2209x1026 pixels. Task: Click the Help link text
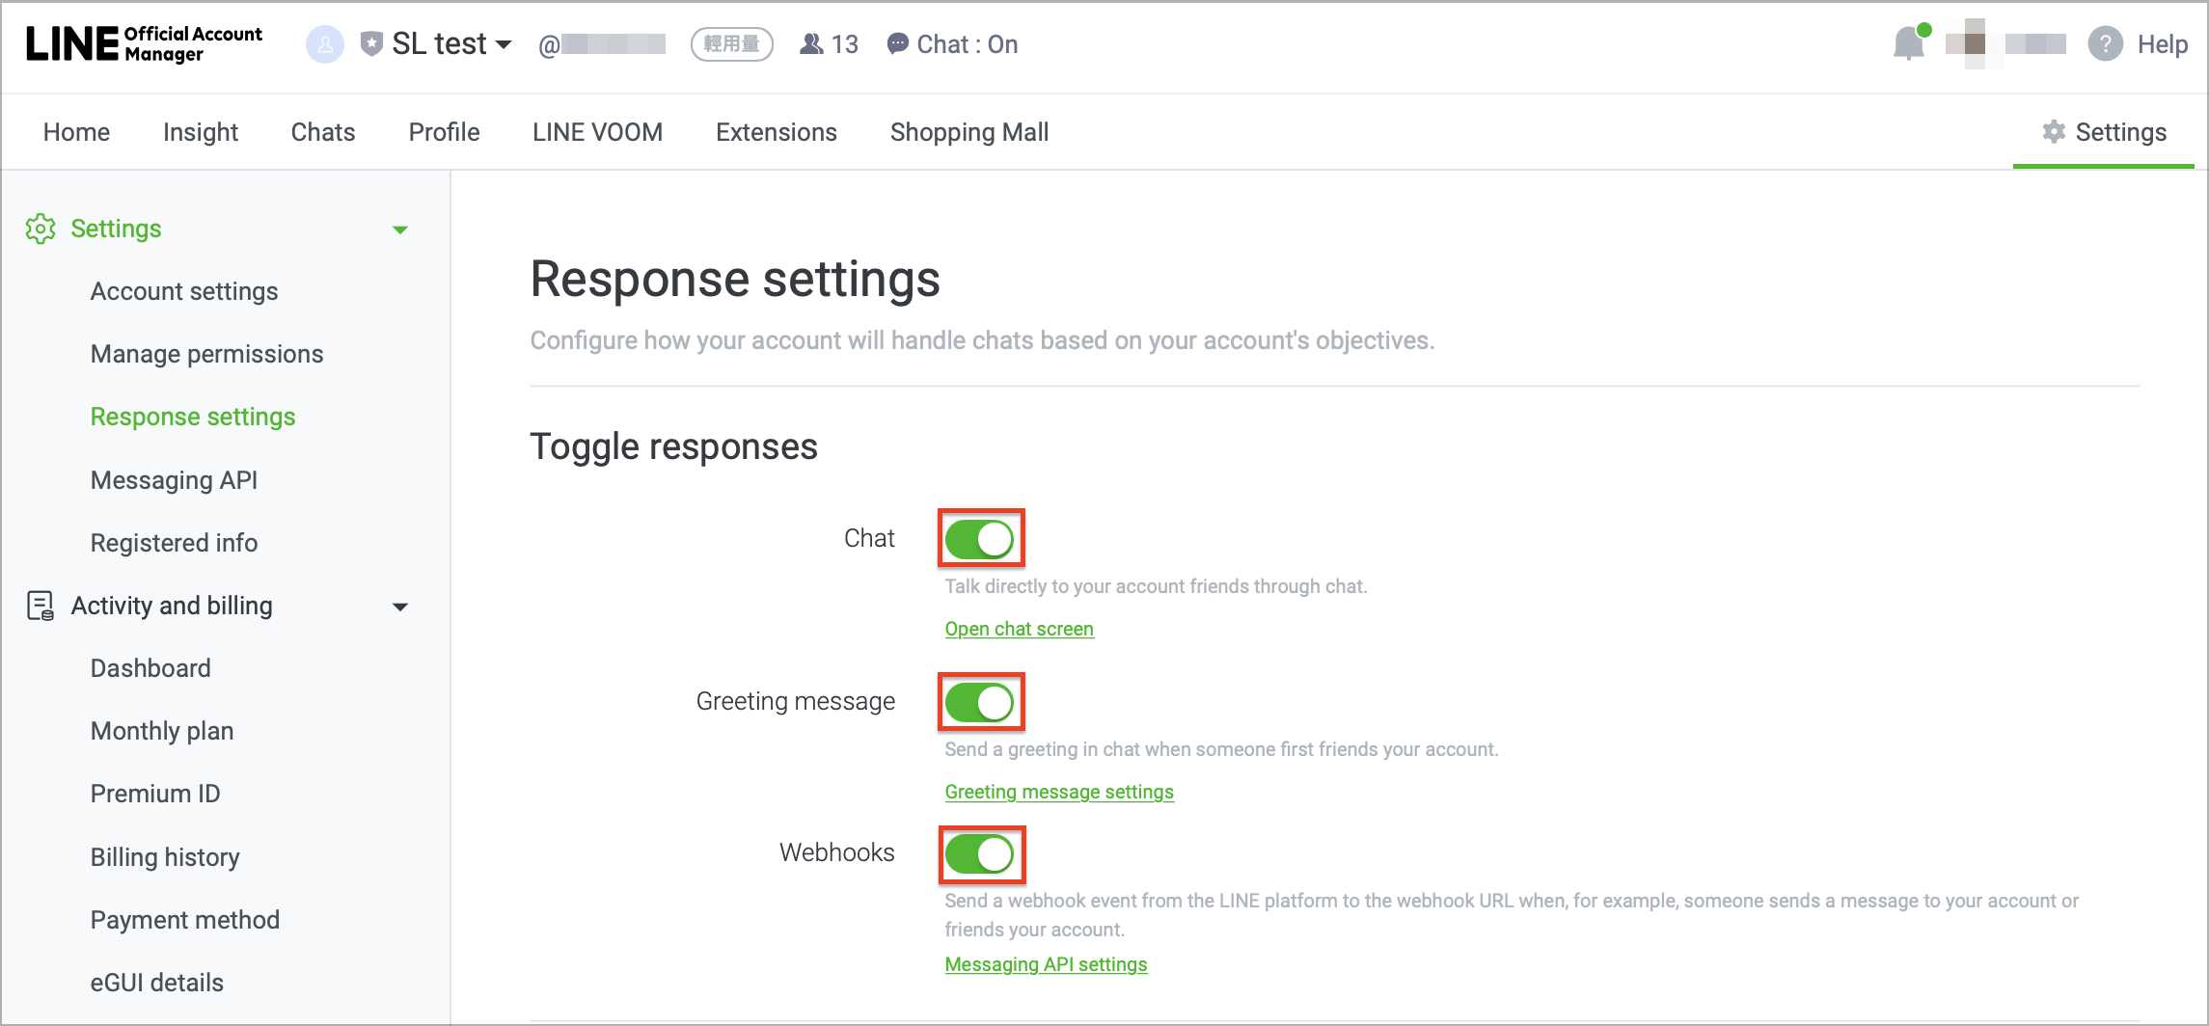2163,44
